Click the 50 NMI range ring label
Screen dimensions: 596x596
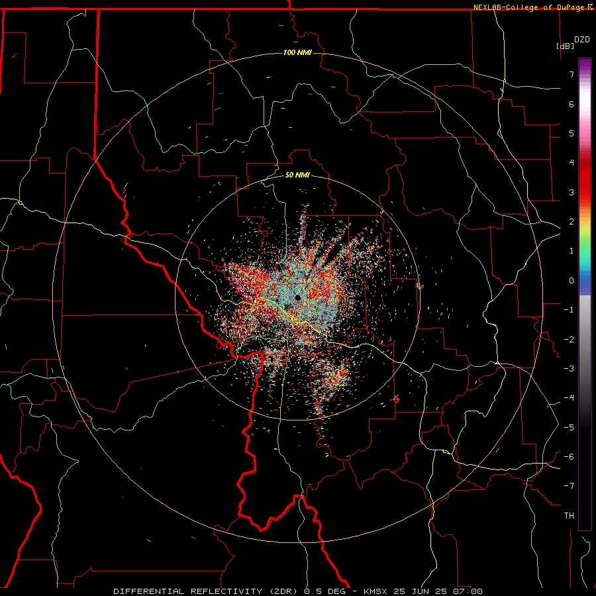point(297,175)
